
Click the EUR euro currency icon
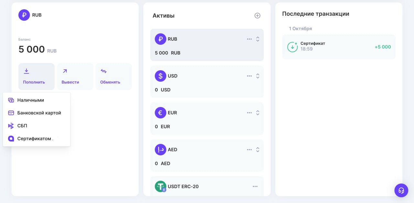click(x=160, y=112)
